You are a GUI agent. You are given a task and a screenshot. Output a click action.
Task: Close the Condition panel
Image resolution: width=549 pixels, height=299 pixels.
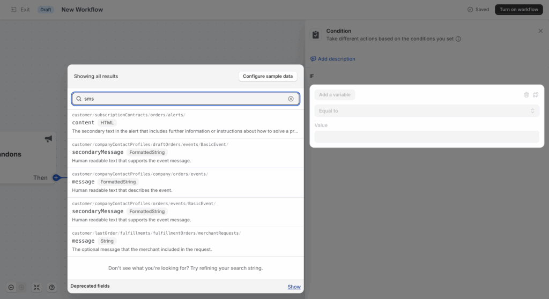[540, 31]
